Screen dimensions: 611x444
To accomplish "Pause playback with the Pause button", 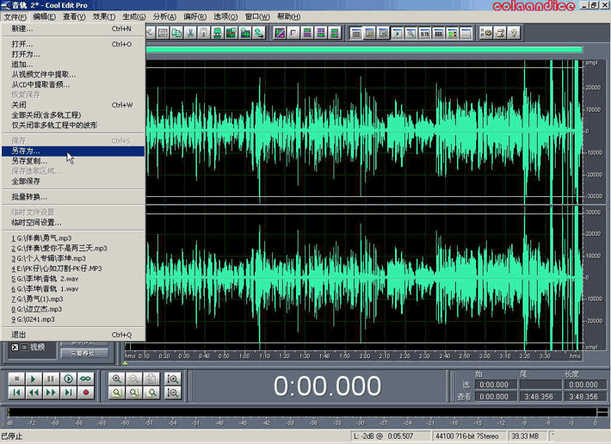I will (51, 379).
